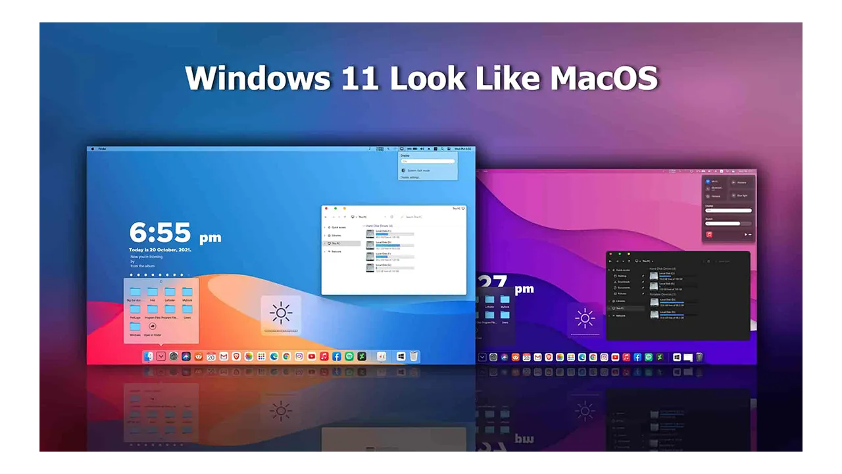Launch Chrome from the dark desktop dock
The width and height of the screenshot is (842, 474).
[593, 357]
